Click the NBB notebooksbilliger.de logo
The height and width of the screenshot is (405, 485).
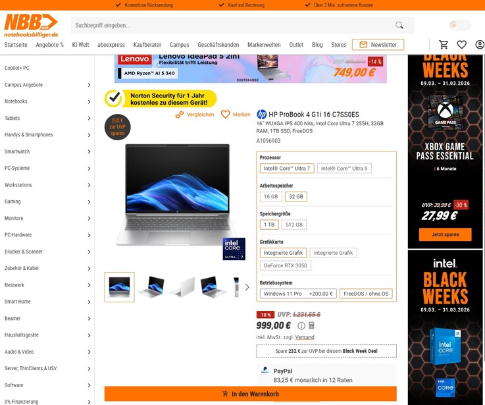[31, 26]
